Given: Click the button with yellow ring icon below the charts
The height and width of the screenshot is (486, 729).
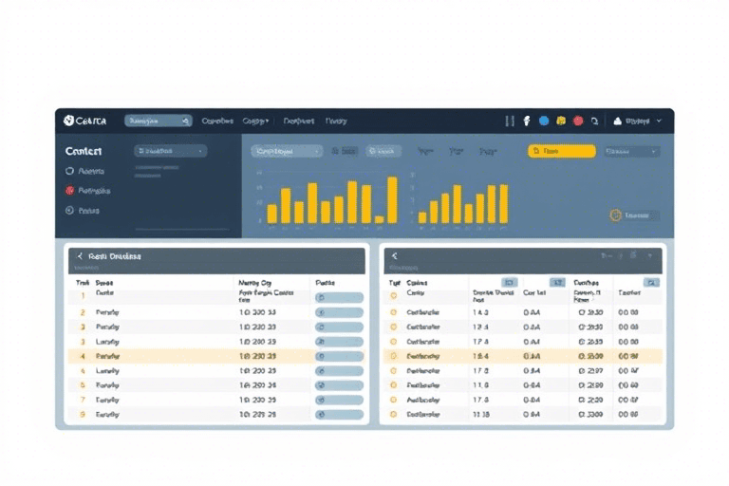Looking at the screenshot, I should (x=633, y=215).
